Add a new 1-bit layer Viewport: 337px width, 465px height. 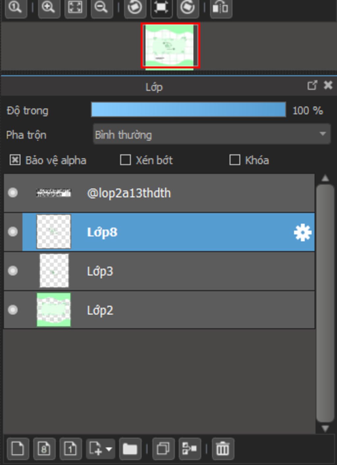(x=70, y=449)
